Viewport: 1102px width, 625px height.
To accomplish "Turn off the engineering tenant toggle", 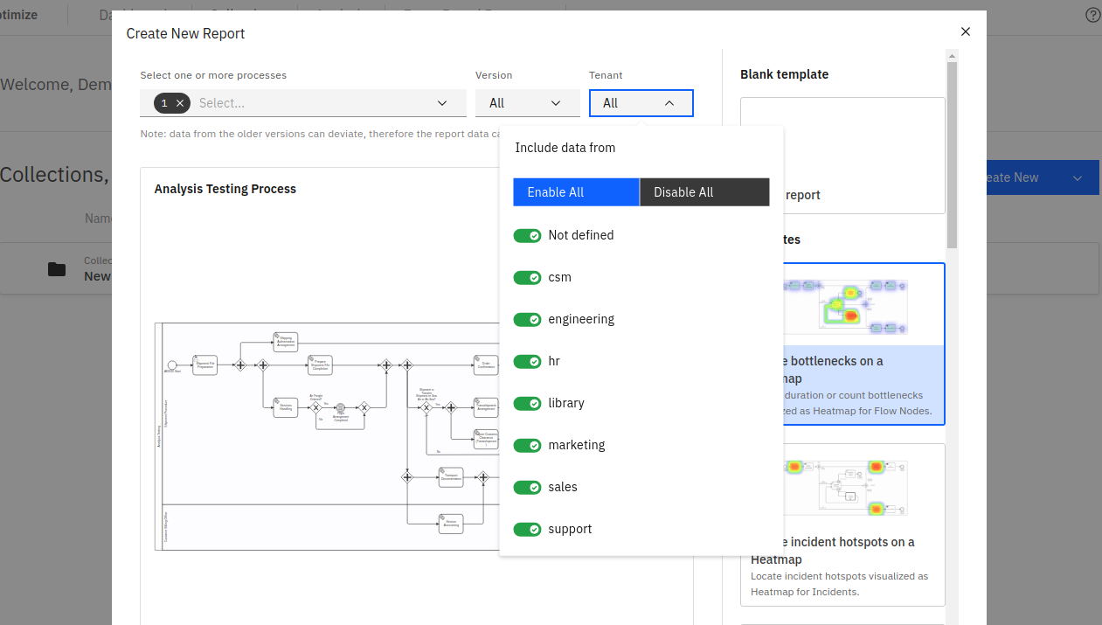I will pos(527,320).
